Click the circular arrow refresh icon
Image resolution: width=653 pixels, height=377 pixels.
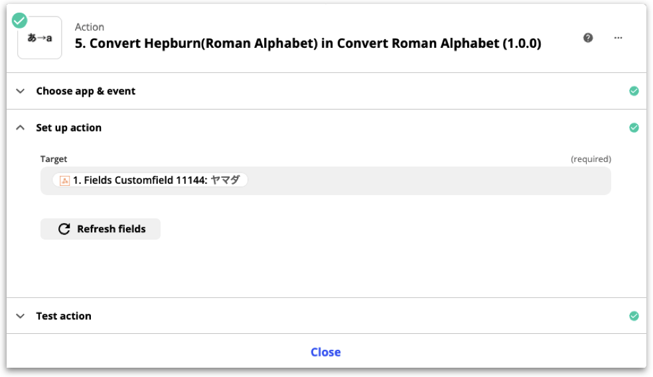point(64,229)
